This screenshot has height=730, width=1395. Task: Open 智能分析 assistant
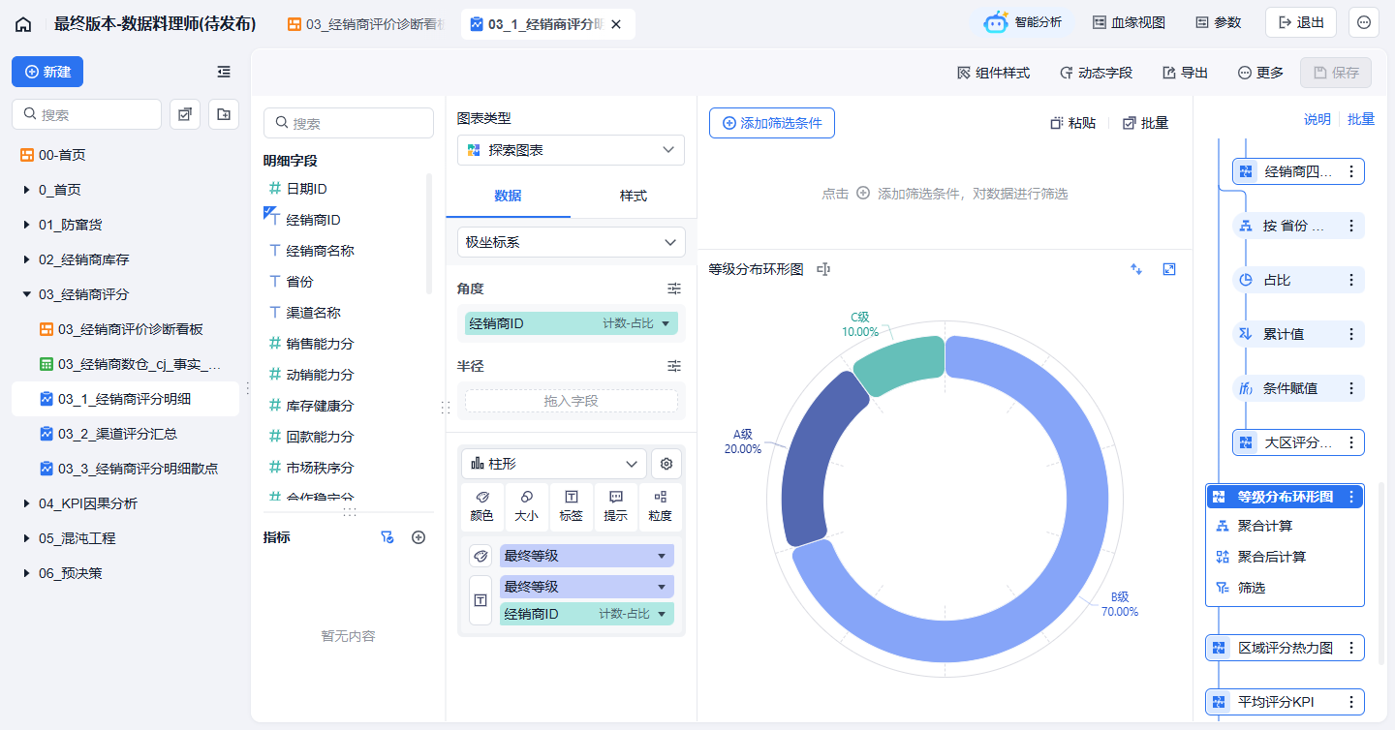tap(1023, 22)
